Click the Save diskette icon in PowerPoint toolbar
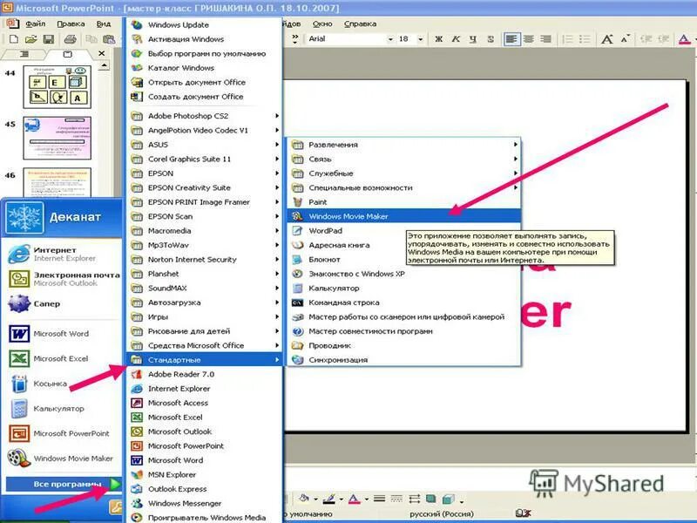 click(x=48, y=39)
